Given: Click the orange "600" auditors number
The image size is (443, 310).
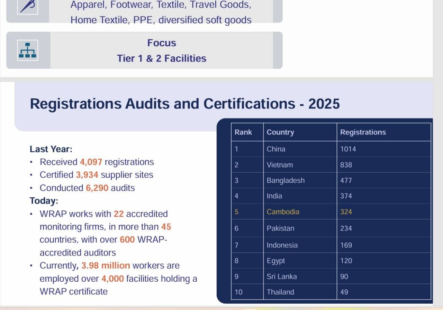Looking at the screenshot, I should pos(127,240).
